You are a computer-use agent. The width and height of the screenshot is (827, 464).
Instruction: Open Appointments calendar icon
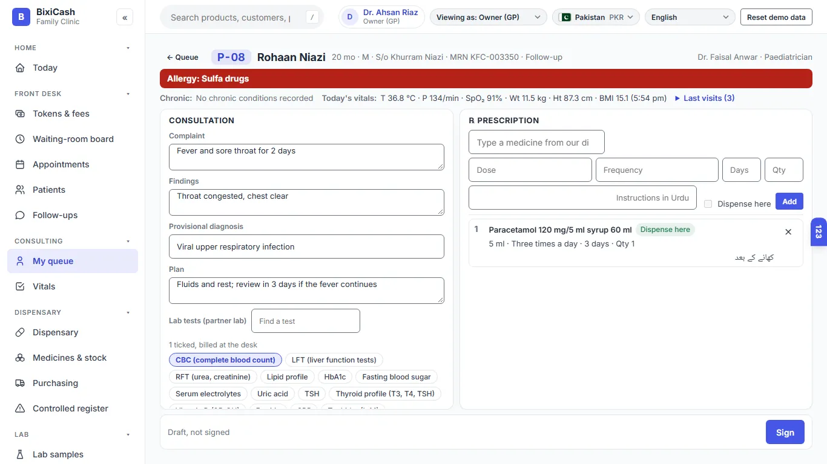(20, 164)
